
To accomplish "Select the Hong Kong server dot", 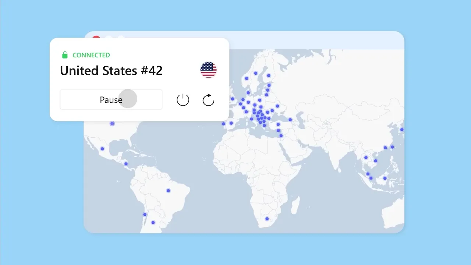I will coord(385,148).
